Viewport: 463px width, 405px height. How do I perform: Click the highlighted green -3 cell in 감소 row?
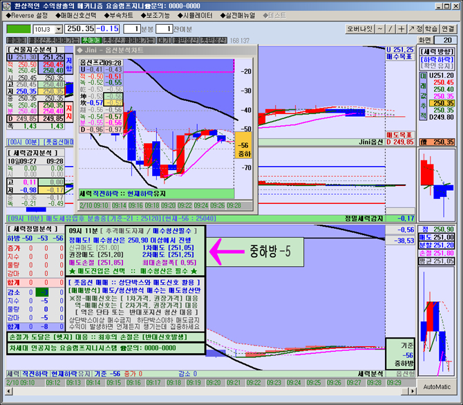pyautogui.click(x=42, y=292)
